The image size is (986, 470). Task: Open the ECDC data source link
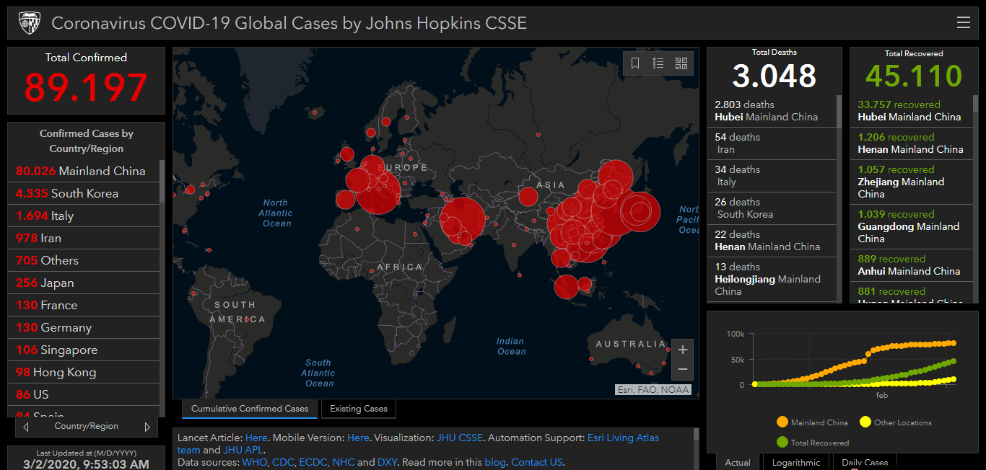315,462
